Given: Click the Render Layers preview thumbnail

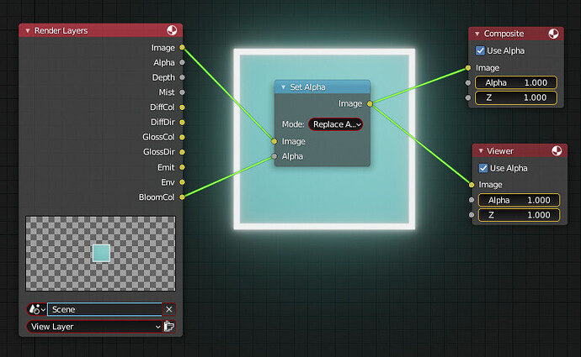Looking at the screenshot, I should click(x=100, y=254).
